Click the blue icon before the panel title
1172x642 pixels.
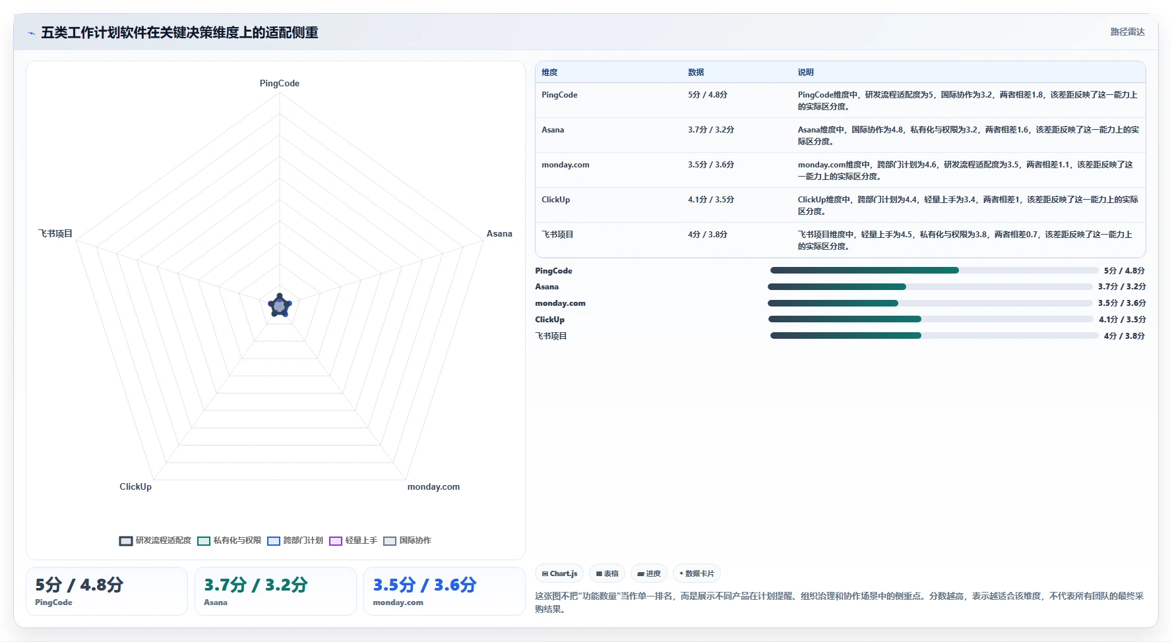(x=31, y=33)
